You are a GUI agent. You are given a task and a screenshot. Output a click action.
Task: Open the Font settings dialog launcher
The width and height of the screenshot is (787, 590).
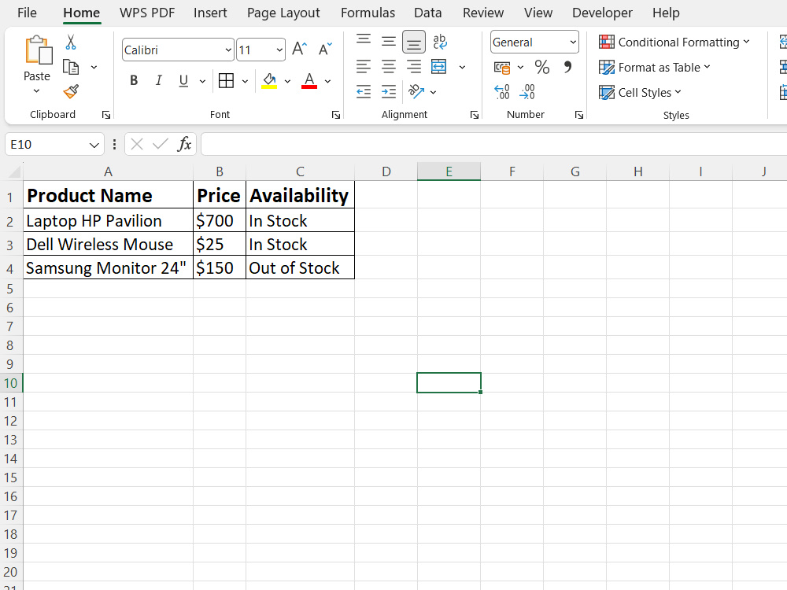[x=336, y=116]
